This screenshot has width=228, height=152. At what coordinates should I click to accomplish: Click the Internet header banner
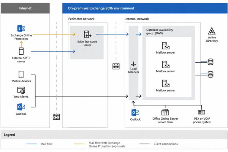coord(25,8)
